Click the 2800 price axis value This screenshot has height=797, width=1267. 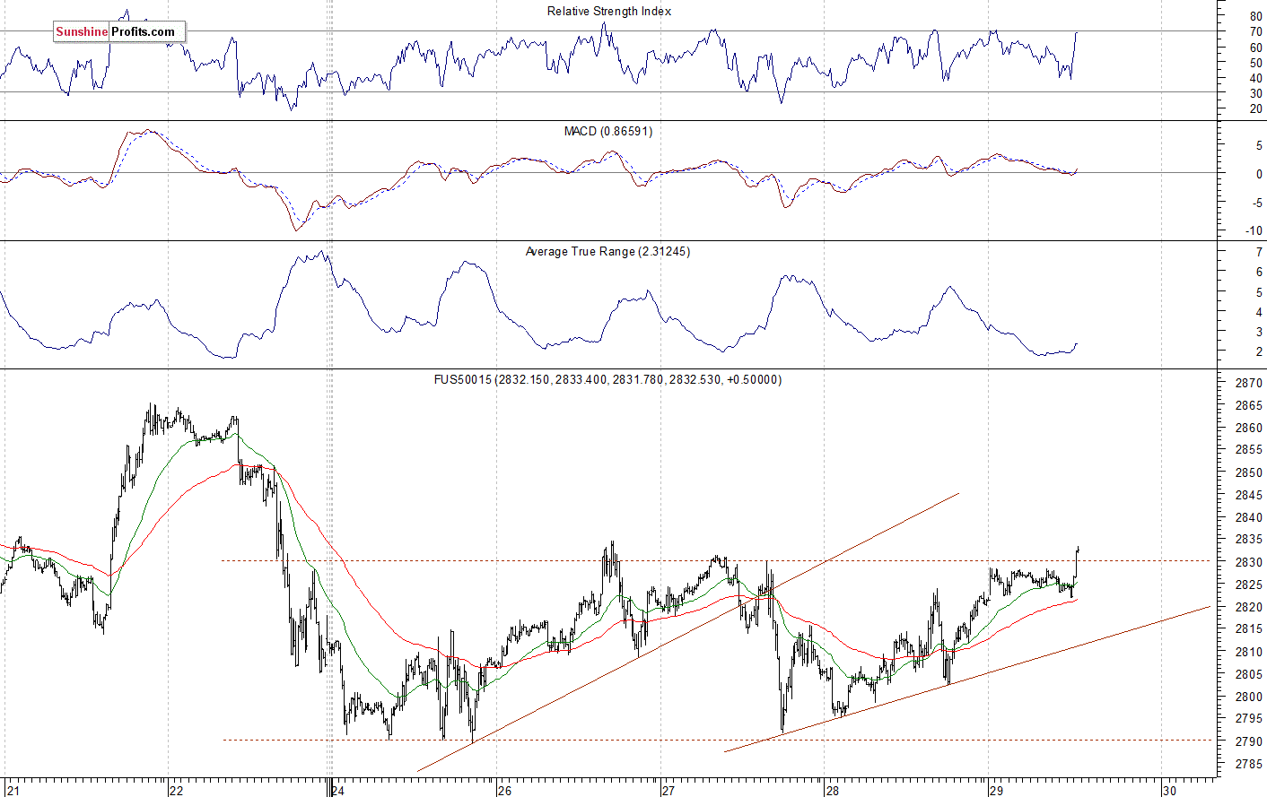point(1248,697)
